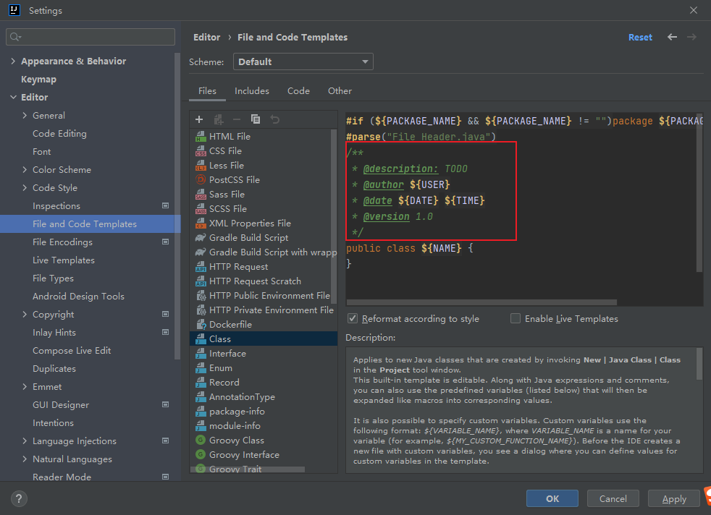
Task: Expand Appearance & Behavior section
Action: (x=13, y=61)
